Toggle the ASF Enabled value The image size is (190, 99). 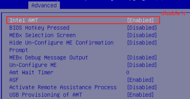pos(140,80)
